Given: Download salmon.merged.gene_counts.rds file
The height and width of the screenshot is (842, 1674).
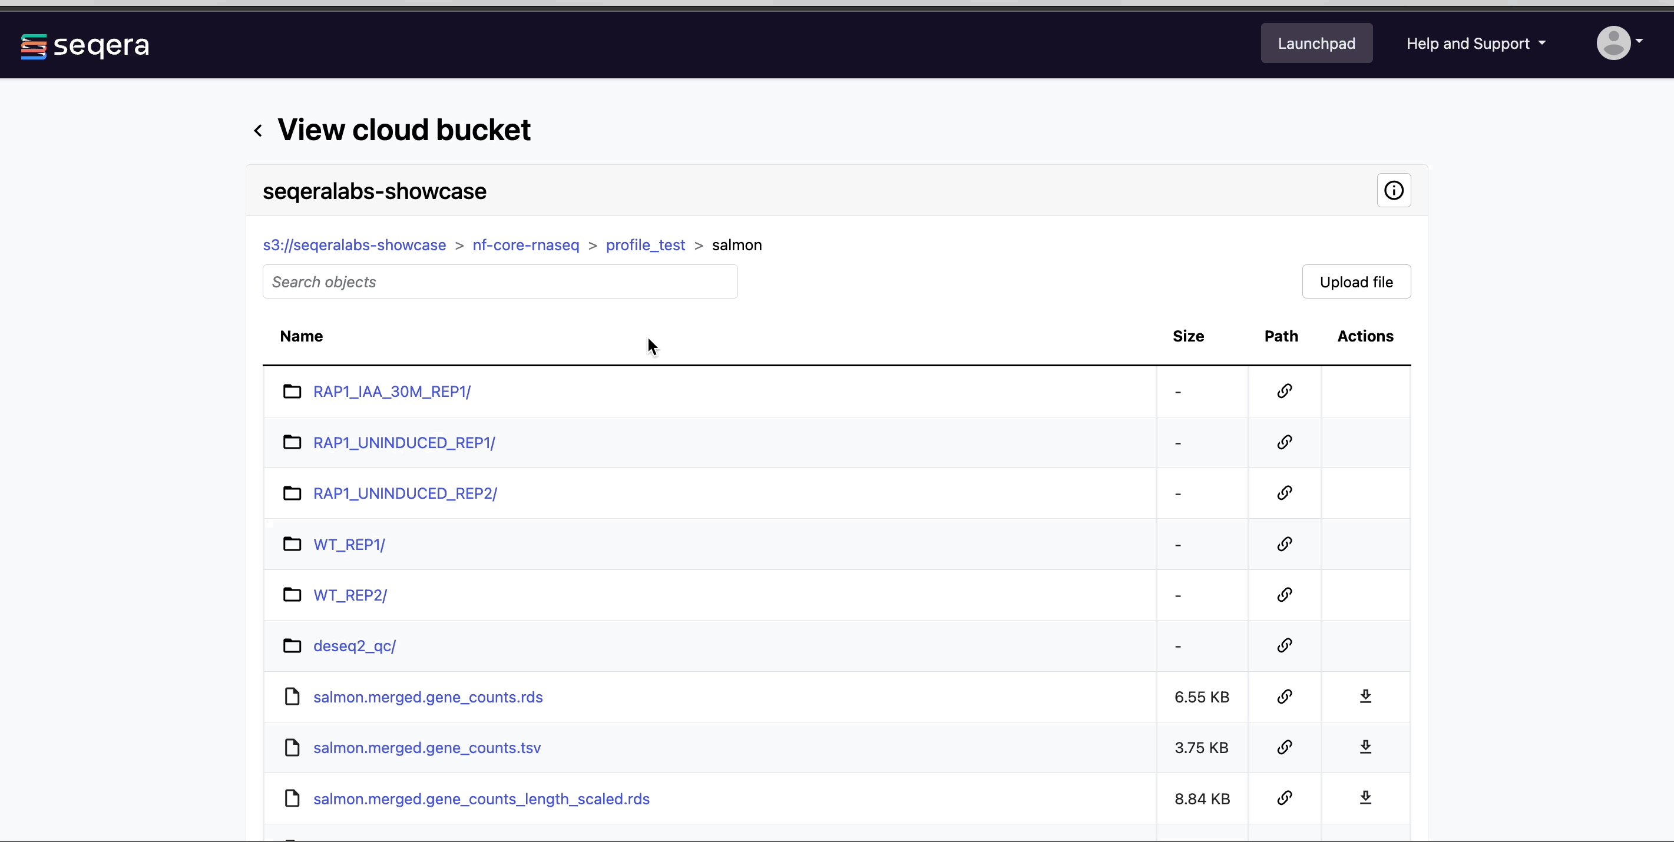Looking at the screenshot, I should [1366, 697].
